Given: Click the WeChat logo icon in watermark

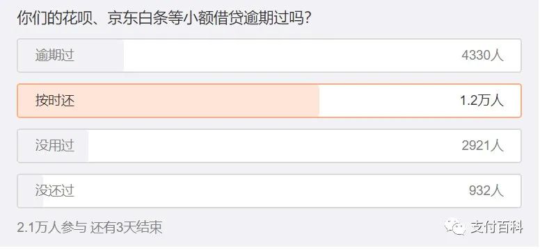Looking at the screenshot, I should [x=455, y=227].
